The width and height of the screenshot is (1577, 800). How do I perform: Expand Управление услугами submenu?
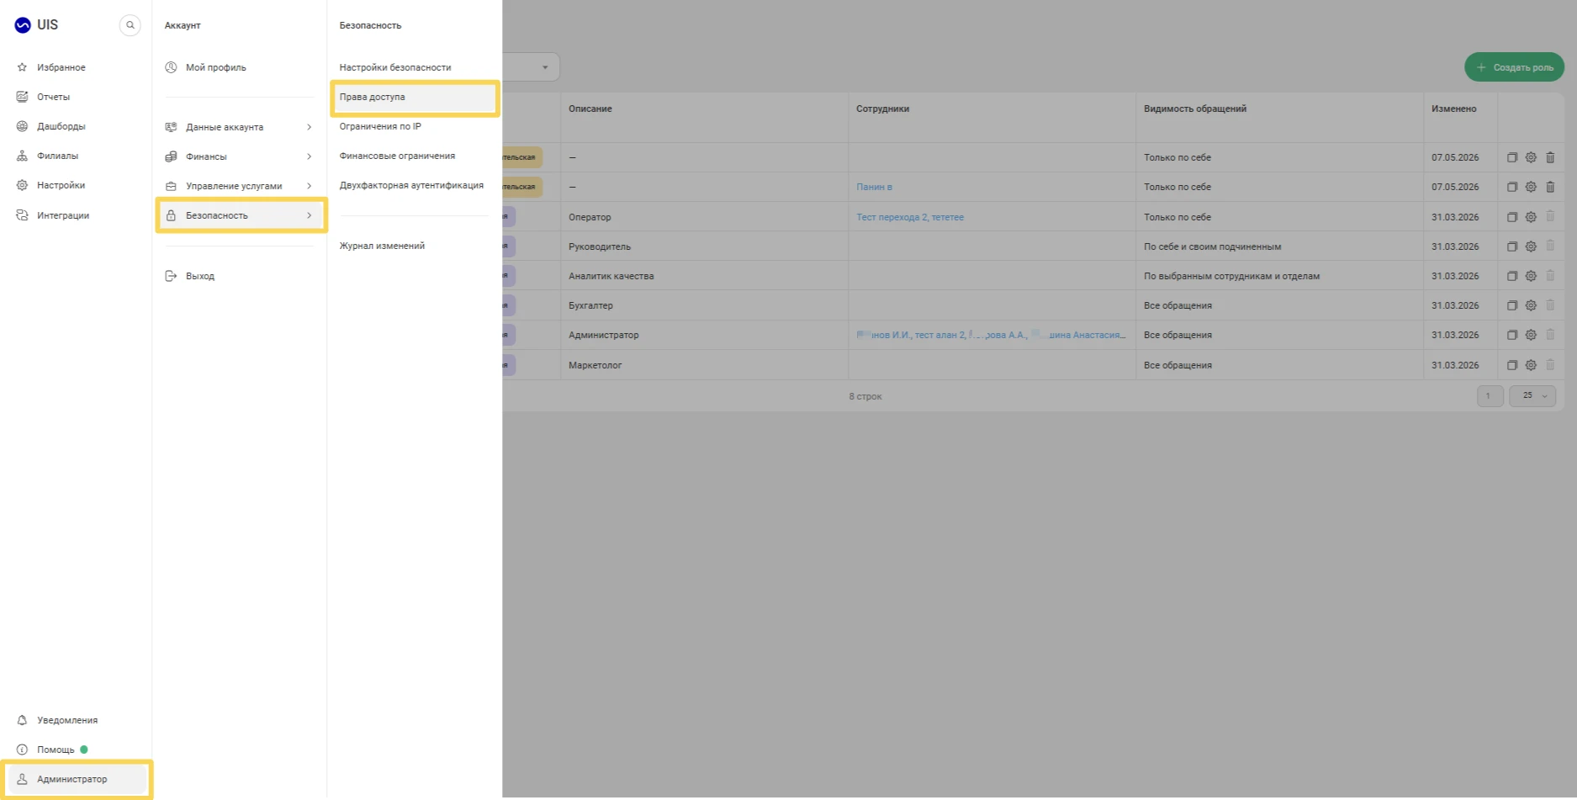tap(239, 186)
